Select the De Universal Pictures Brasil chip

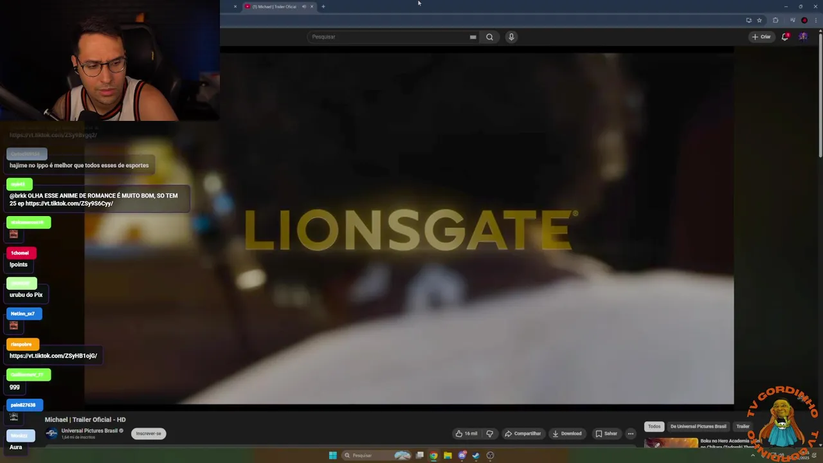(x=698, y=426)
